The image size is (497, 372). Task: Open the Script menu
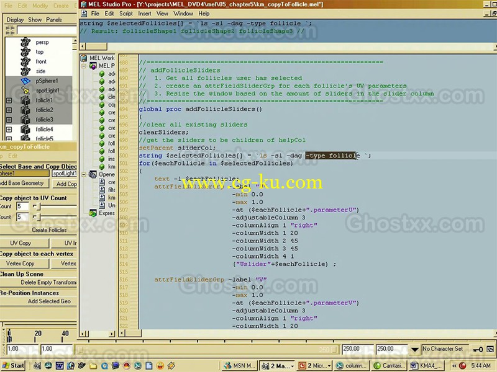[126, 14]
